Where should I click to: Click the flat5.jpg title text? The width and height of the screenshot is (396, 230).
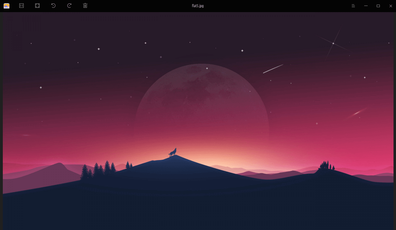pyautogui.click(x=198, y=6)
